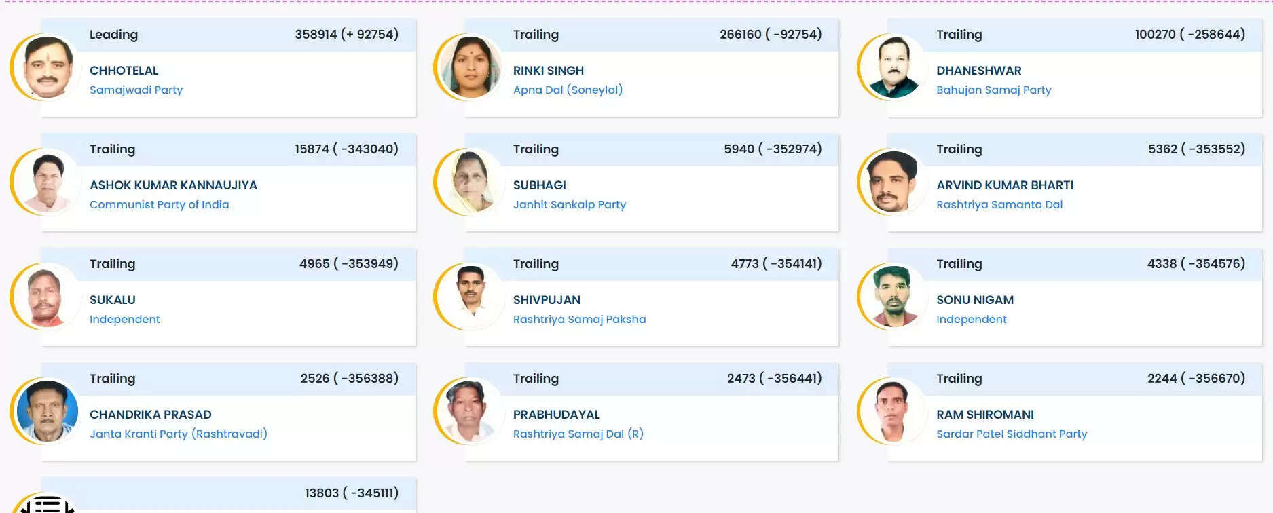Click Chandrika Prasad's Janta Kranti Party link
This screenshot has width=1273, height=513.
(x=179, y=434)
